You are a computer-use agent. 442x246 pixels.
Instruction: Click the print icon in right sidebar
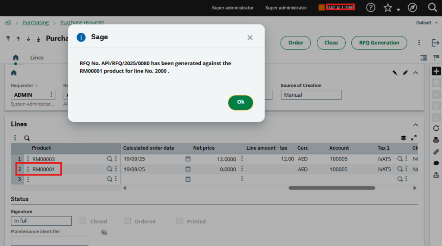pyautogui.click(x=436, y=140)
